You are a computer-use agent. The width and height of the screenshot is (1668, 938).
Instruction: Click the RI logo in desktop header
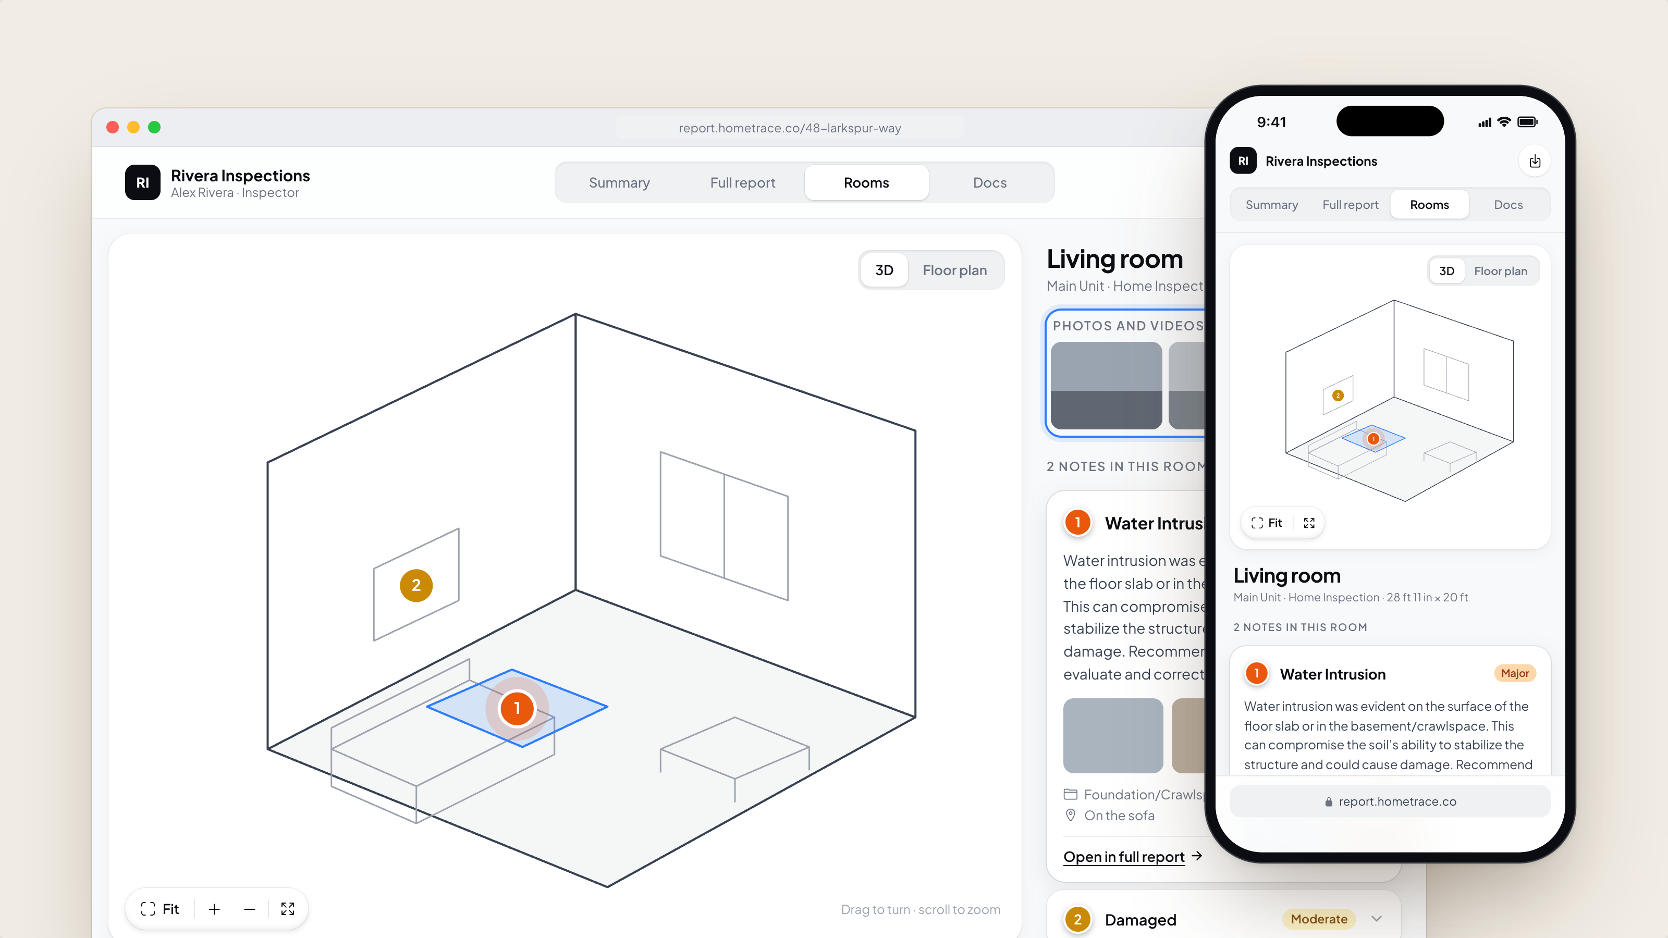pyautogui.click(x=142, y=182)
